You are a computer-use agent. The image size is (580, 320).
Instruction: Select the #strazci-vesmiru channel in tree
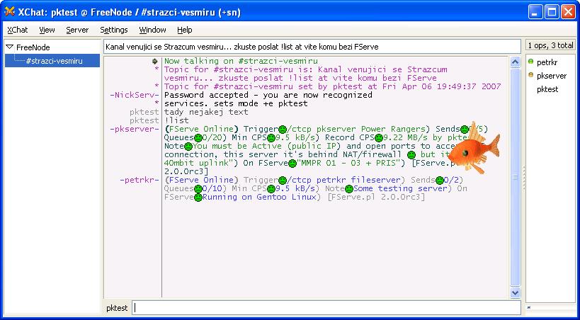pos(54,62)
